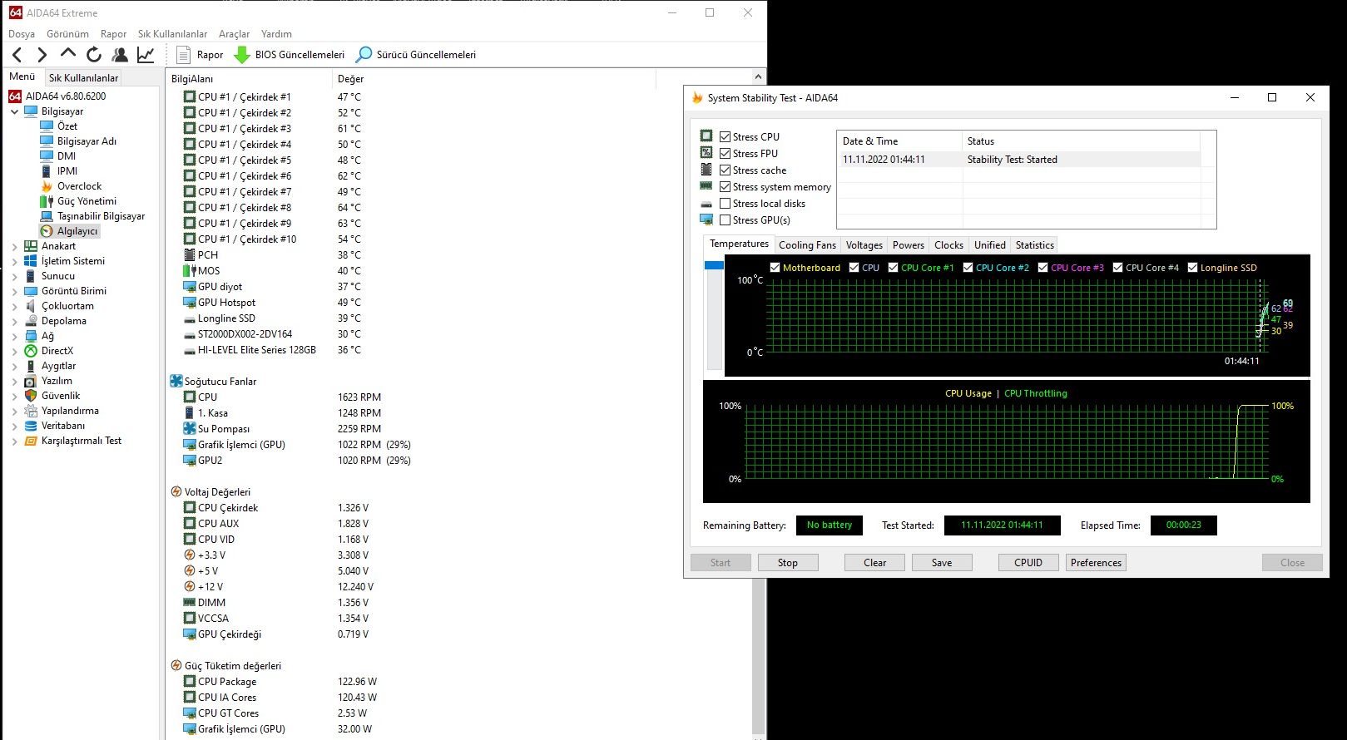
Task: Click the Voltaj Değerleri section icon
Action: 176,492
